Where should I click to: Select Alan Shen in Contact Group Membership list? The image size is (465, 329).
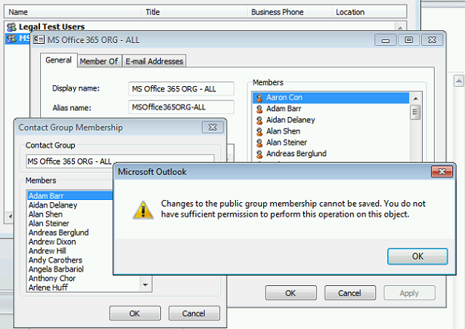(70, 214)
